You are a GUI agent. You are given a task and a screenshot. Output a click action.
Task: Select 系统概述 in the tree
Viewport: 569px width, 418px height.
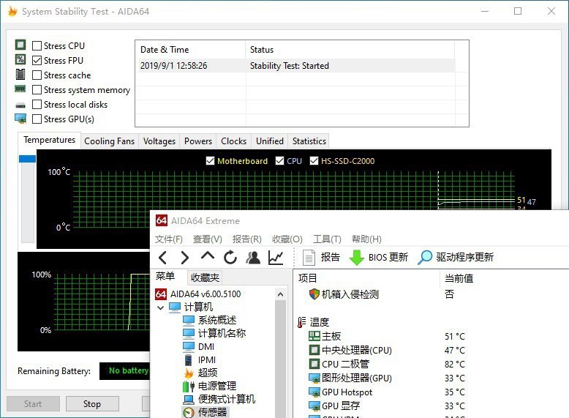coord(210,321)
